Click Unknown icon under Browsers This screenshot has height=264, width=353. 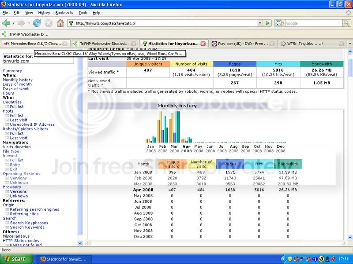pos(7,196)
